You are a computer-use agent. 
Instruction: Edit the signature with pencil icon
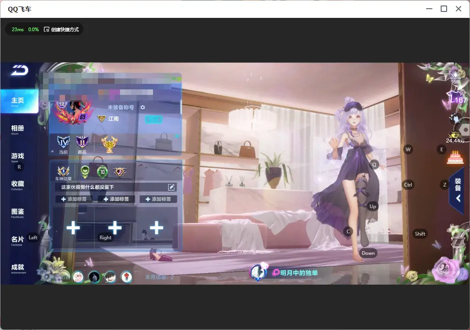coord(171,187)
